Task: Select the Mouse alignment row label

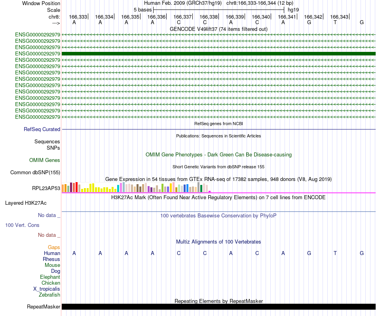Action: coord(52,265)
